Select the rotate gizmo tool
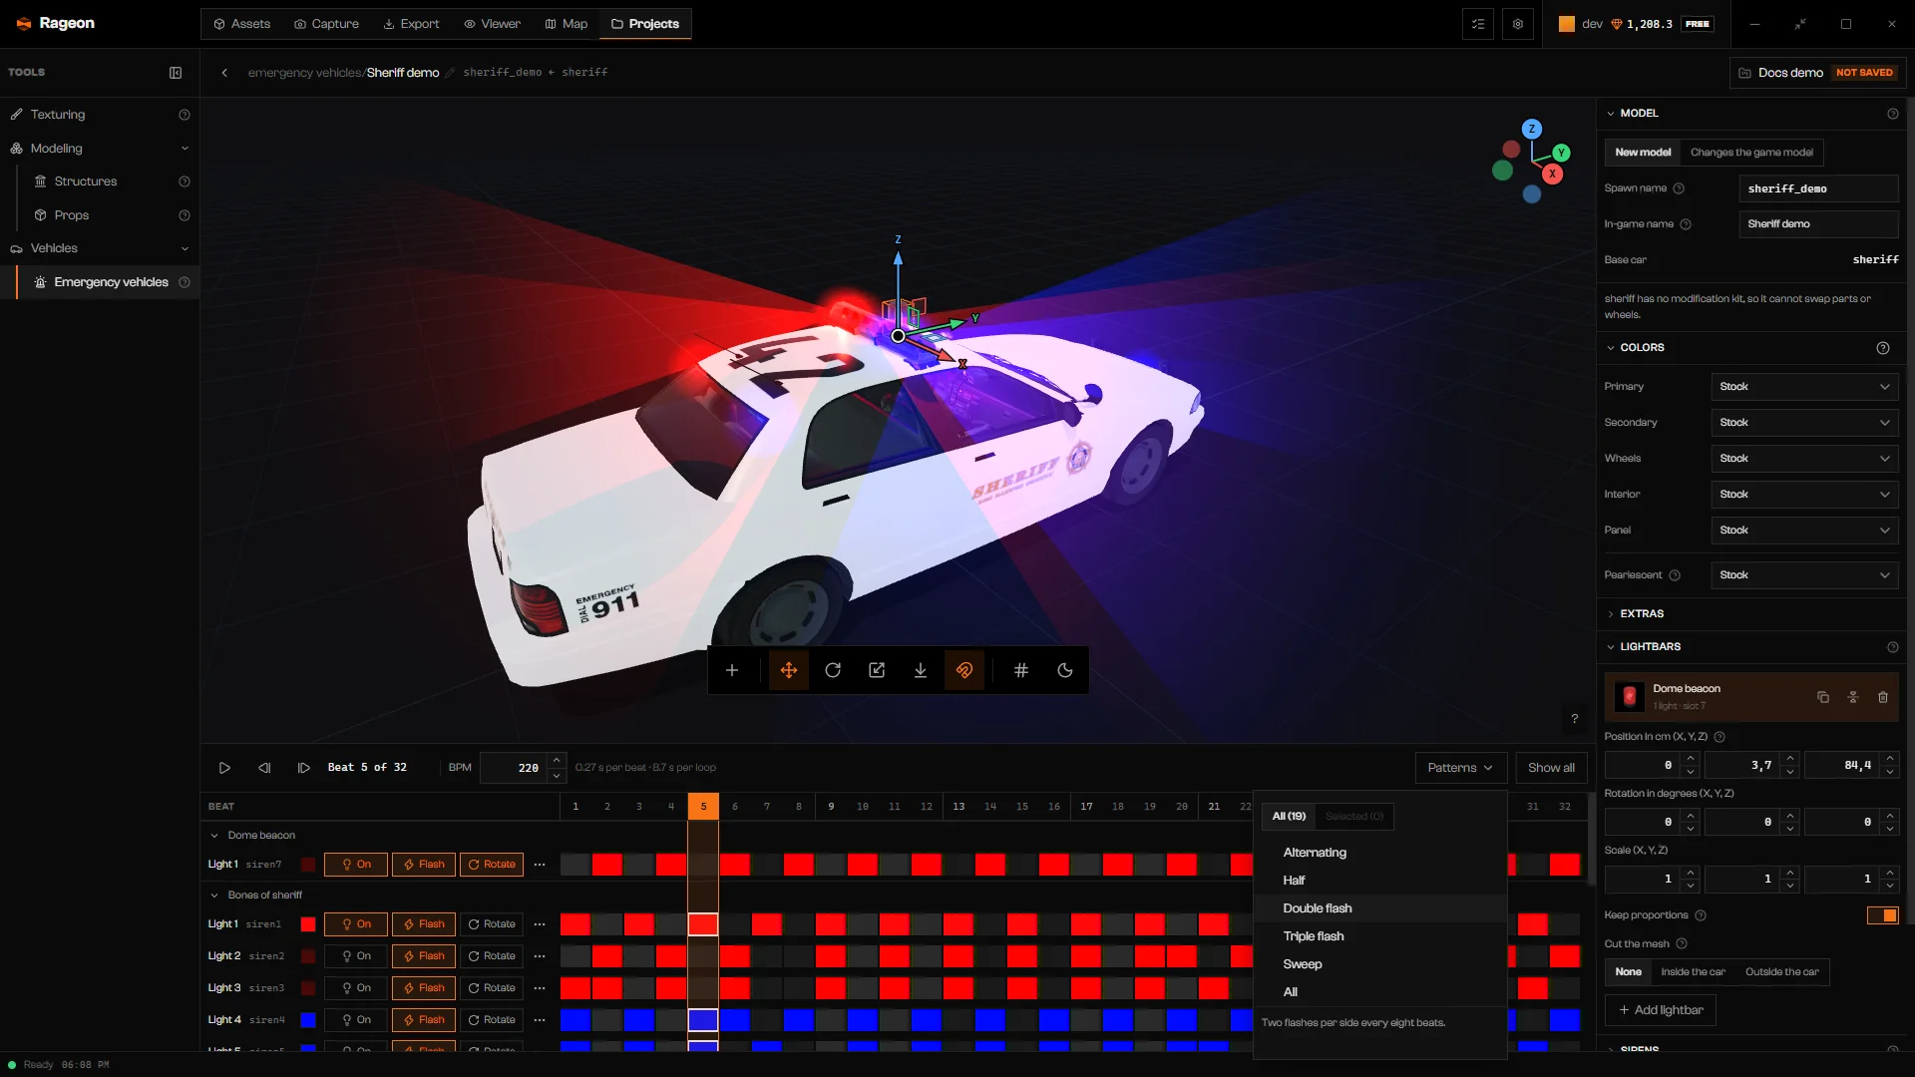Viewport: 1915px width, 1077px height. (x=833, y=670)
